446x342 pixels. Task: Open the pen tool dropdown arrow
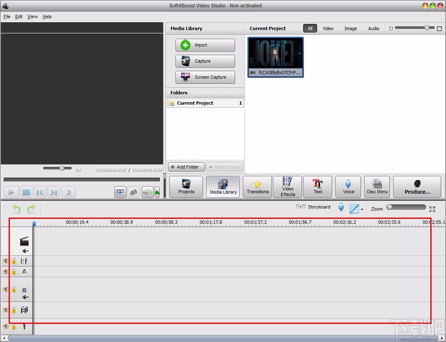click(x=362, y=209)
